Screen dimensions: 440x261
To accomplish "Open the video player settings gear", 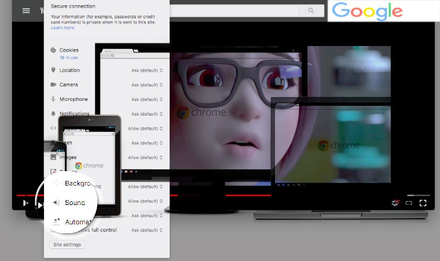I will [395, 203].
